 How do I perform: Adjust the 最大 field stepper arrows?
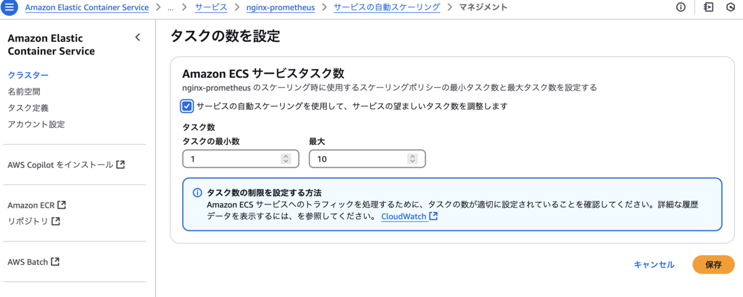(x=412, y=159)
